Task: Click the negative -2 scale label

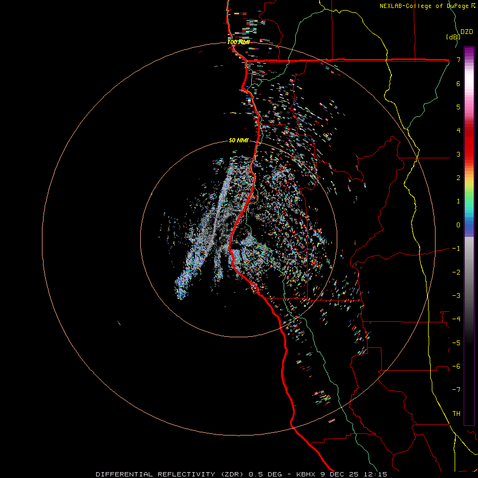Action: click(x=456, y=272)
